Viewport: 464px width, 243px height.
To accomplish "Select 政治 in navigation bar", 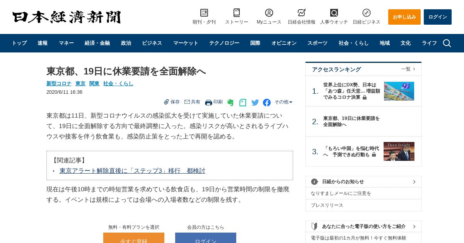I will pos(126,43).
